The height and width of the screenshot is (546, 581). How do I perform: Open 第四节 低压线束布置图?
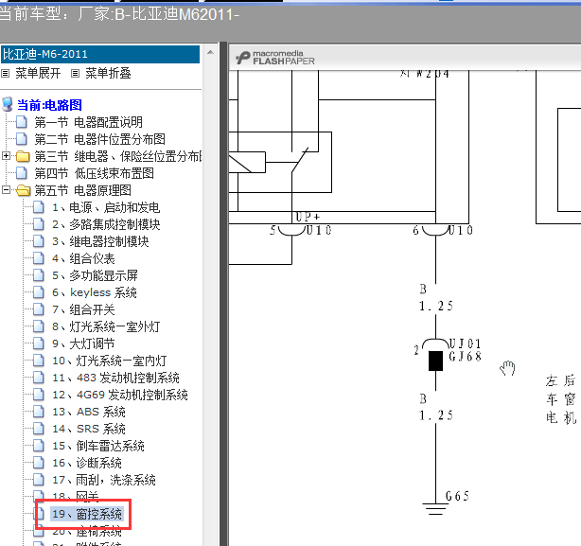(94, 173)
